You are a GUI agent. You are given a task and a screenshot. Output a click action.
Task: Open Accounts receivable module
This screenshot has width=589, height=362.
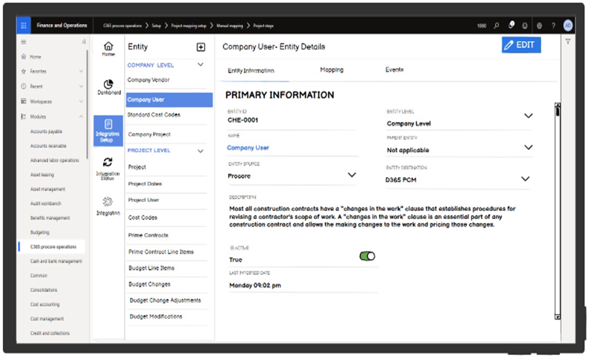click(x=48, y=146)
